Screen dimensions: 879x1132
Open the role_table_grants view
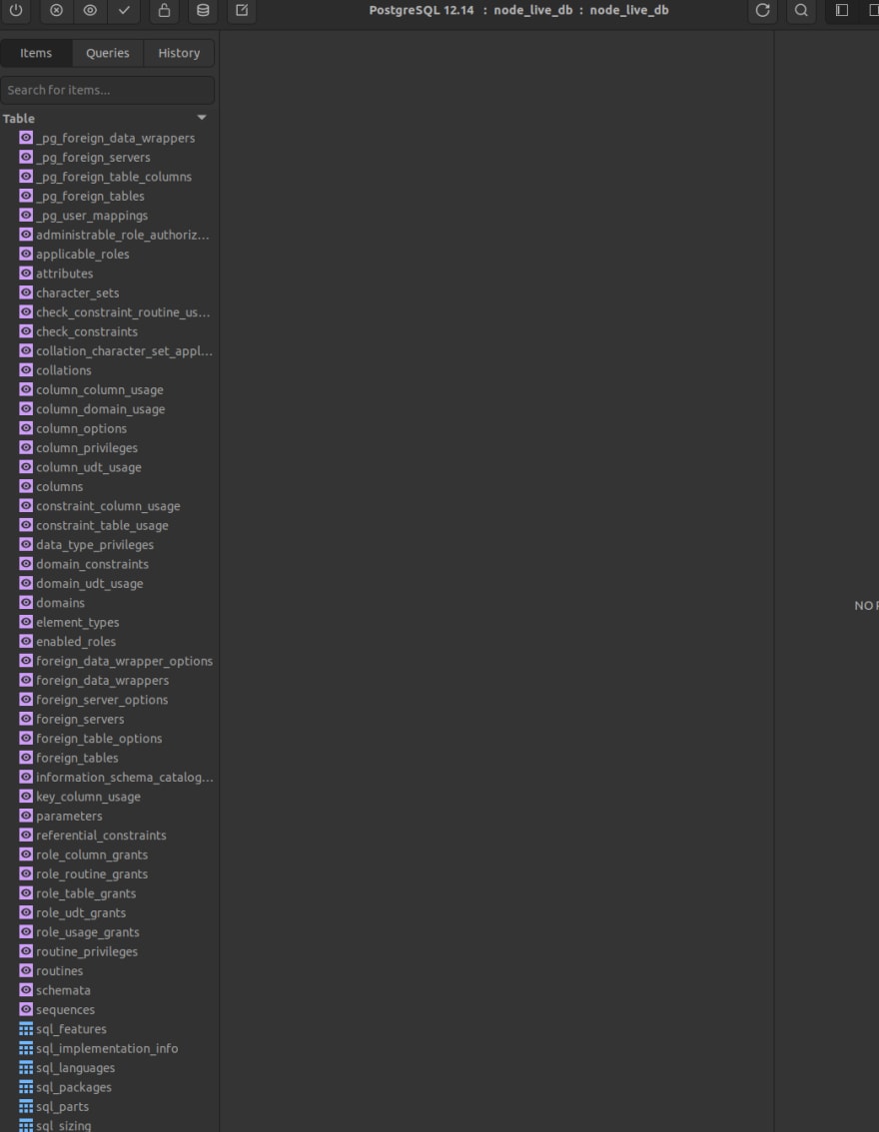[x=86, y=893]
